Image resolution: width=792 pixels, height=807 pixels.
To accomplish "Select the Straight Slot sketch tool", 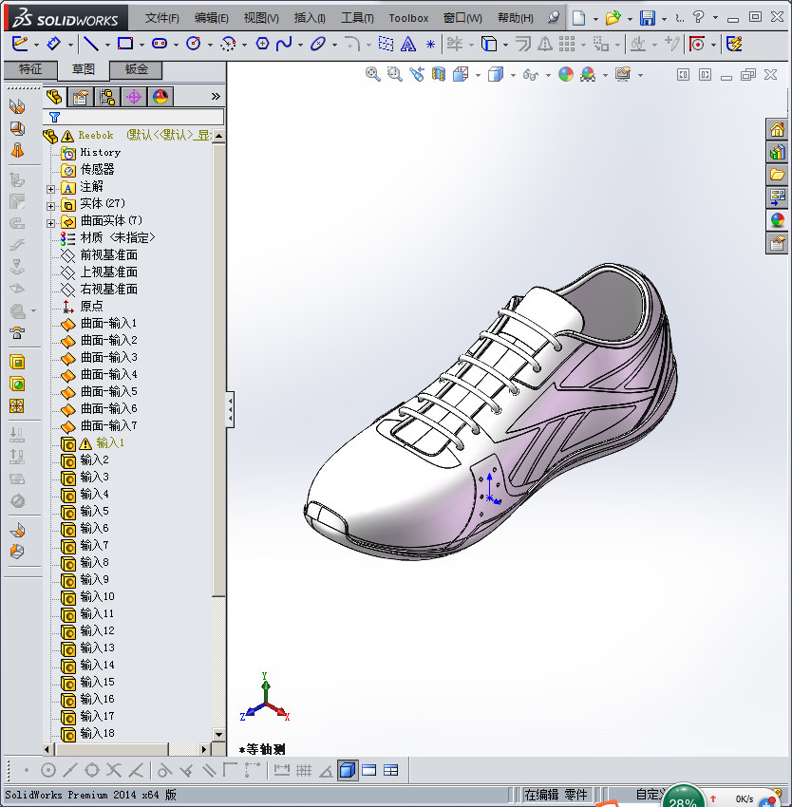I will pos(160,44).
